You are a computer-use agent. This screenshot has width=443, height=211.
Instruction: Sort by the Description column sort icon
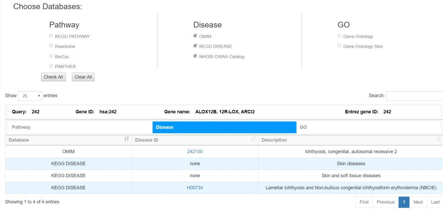tap(438, 140)
